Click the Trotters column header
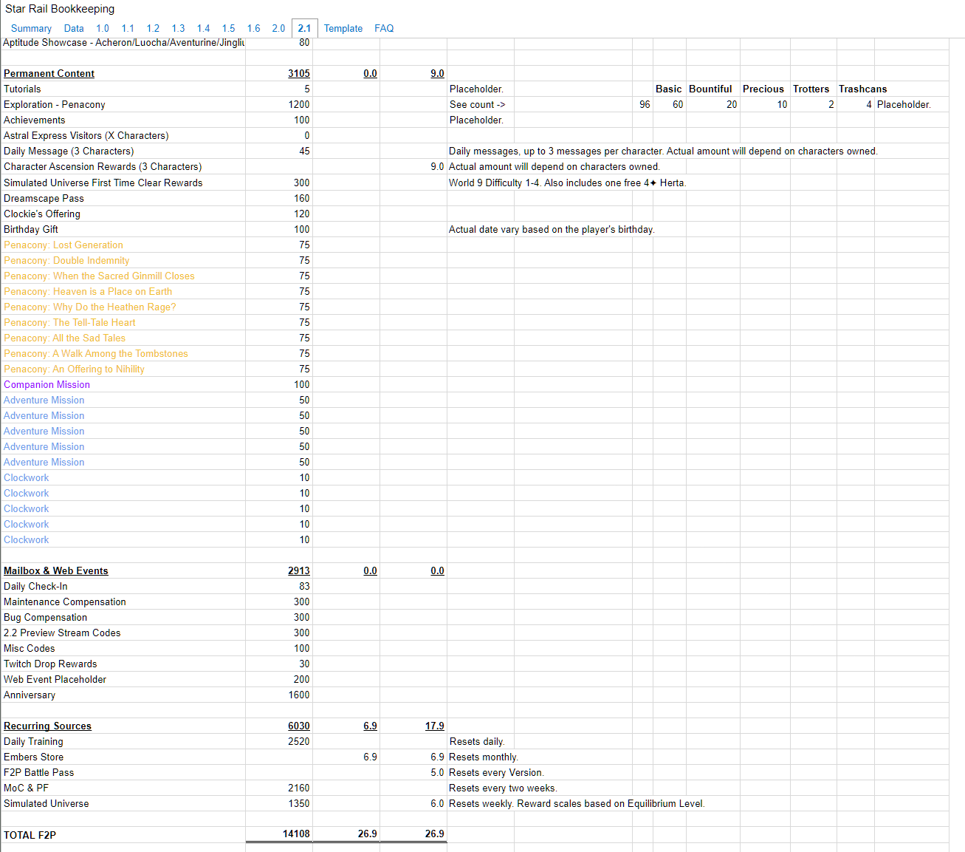The image size is (965, 852). point(811,89)
